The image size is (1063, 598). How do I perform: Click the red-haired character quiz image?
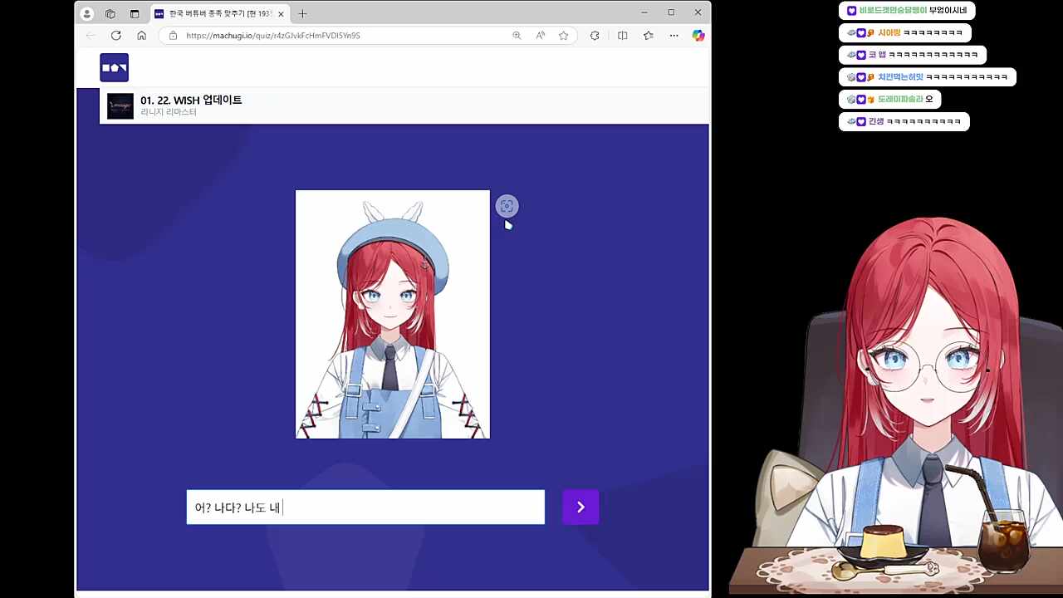click(x=393, y=314)
